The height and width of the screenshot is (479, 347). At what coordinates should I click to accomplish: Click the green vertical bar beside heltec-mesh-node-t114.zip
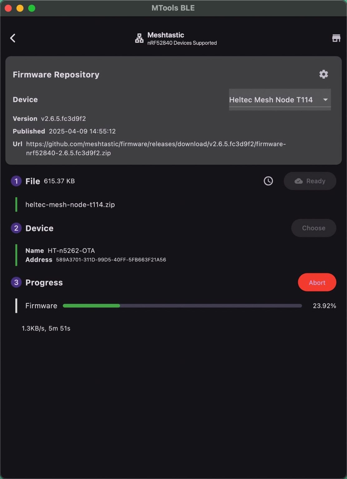pos(16,205)
